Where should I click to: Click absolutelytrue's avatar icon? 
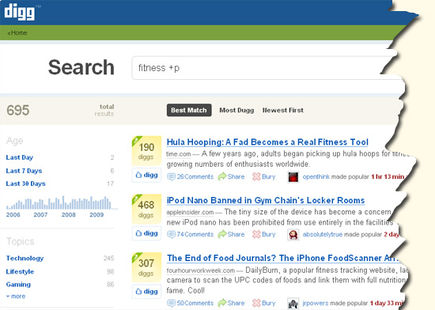(293, 235)
